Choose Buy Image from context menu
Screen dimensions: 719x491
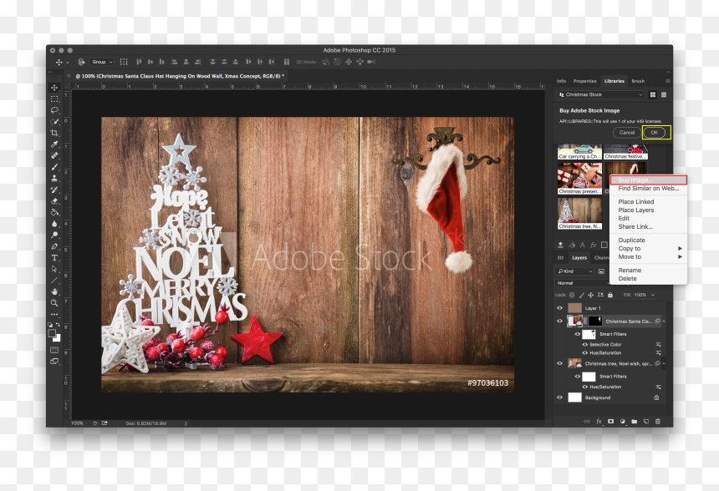[x=648, y=180]
